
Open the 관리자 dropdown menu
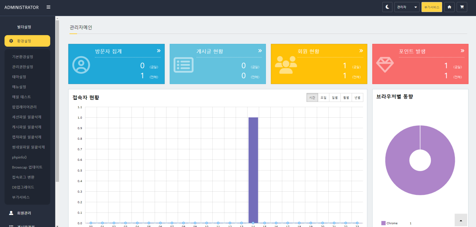[x=407, y=7]
